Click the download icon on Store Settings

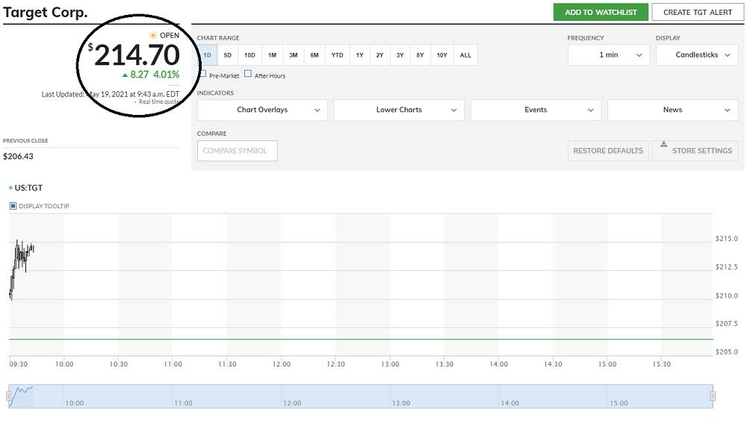pos(663,144)
